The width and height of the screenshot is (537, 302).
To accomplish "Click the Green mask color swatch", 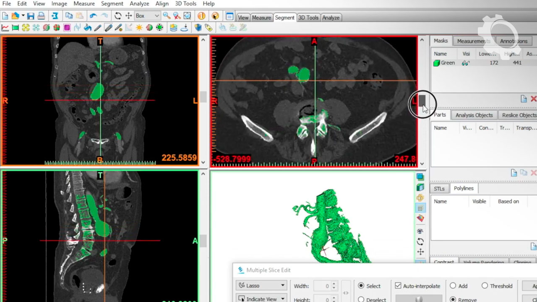I will point(437,63).
